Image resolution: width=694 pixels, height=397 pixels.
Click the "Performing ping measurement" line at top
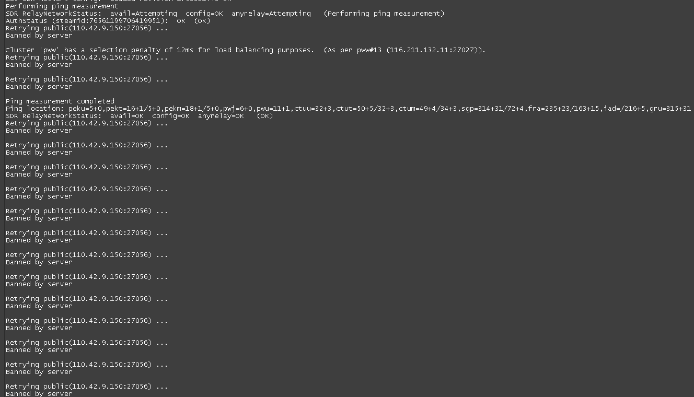62,6
